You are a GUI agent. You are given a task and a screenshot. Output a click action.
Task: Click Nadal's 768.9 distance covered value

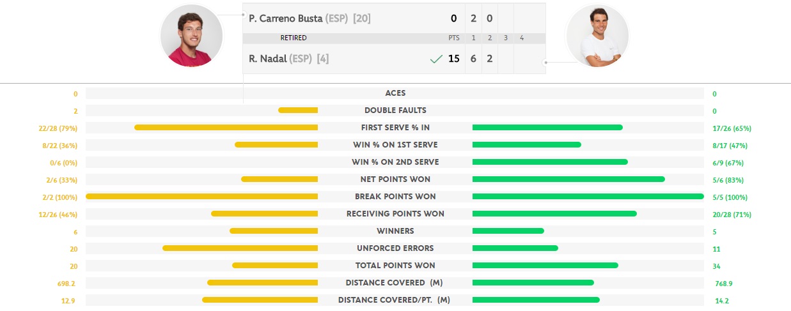click(723, 283)
